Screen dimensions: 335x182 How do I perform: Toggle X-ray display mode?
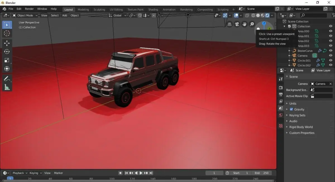pos(248,15)
